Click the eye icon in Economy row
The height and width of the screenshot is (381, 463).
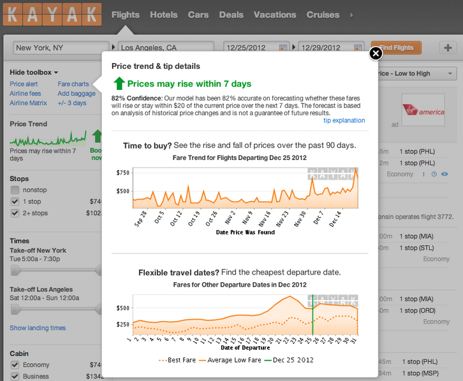coord(445,174)
